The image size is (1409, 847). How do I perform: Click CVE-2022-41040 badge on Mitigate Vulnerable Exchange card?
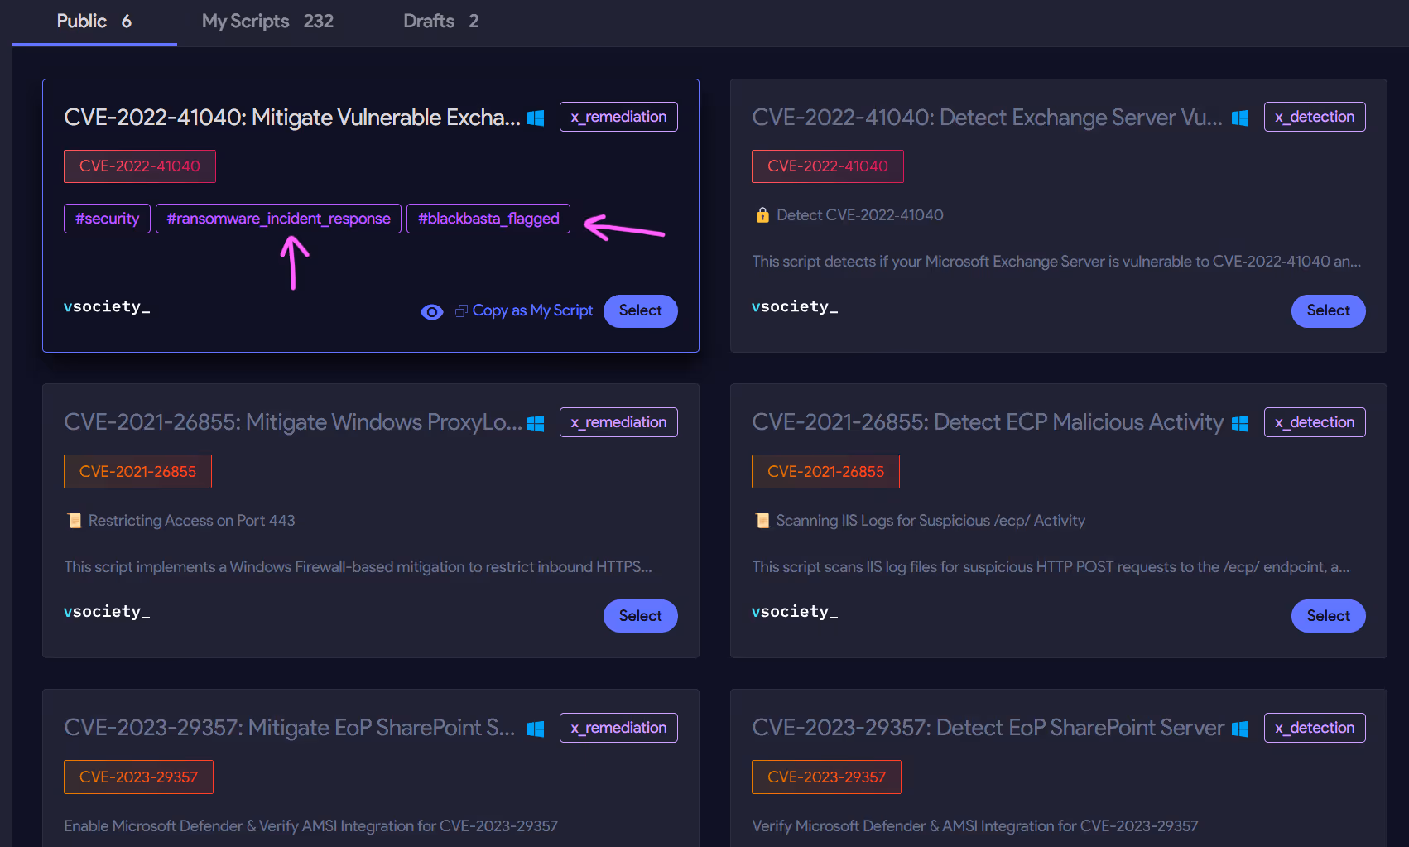tap(140, 166)
